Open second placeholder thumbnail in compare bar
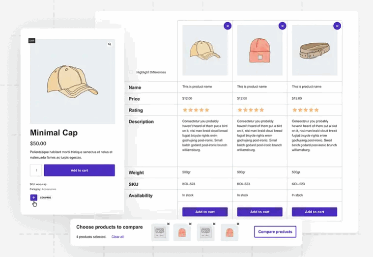The image size is (373, 257). [x=206, y=232]
